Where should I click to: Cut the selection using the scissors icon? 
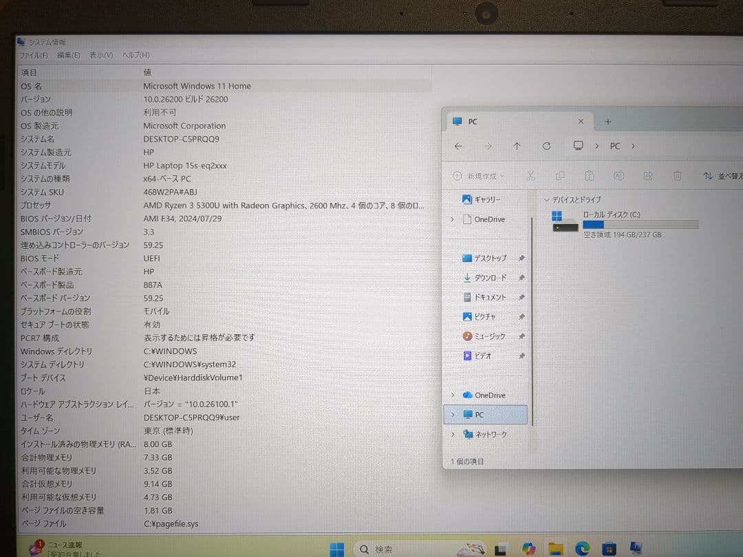(530, 176)
